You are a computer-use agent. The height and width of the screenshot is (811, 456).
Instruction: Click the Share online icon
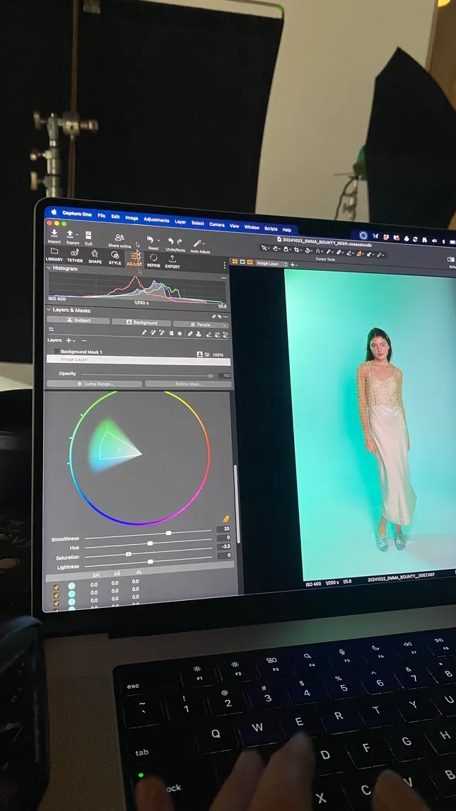pos(119,237)
